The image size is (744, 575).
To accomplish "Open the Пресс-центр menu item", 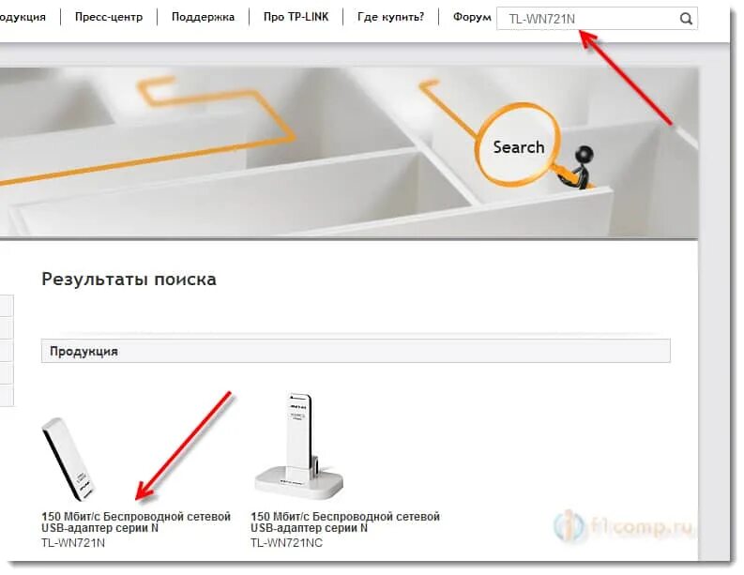I will tap(109, 17).
